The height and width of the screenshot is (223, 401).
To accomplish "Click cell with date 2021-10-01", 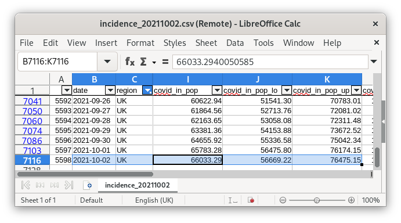I will click(94, 150).
